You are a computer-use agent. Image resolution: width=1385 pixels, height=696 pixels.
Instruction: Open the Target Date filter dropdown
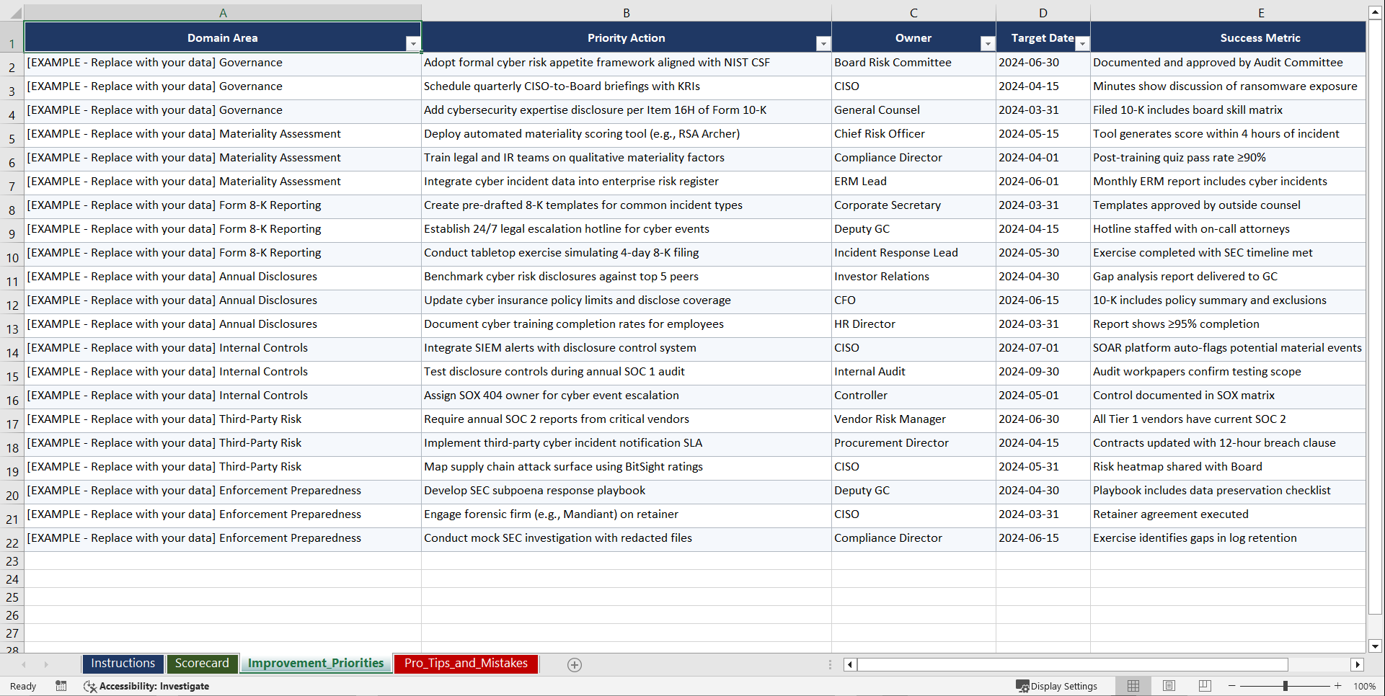pyautogui.click(x=1082, y=44)
